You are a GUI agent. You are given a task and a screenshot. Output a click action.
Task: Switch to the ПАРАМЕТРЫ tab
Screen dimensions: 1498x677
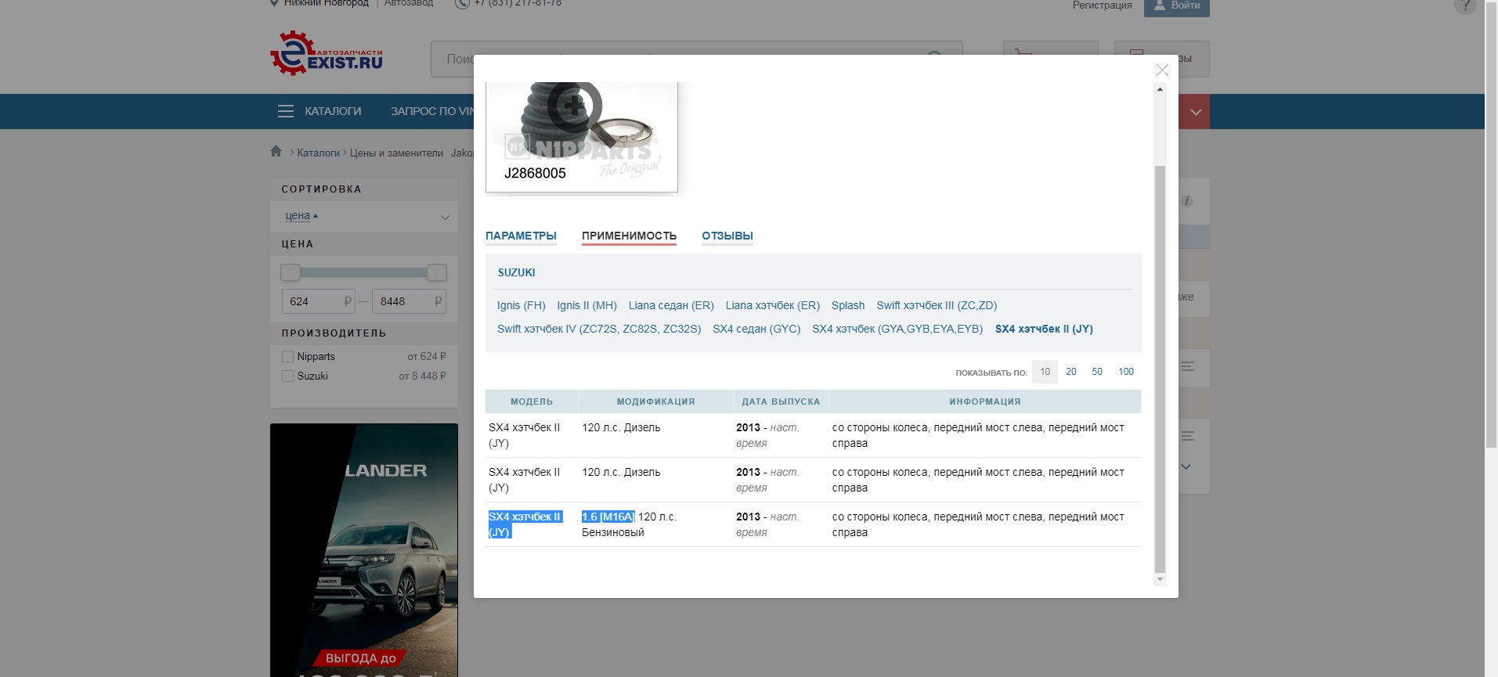click(521, 236)
